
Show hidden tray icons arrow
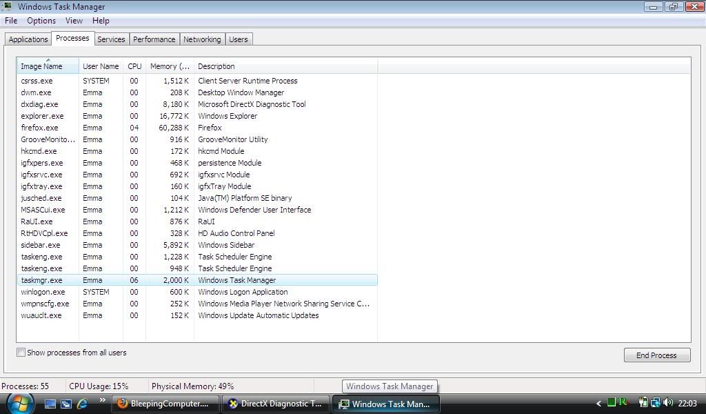tap(598, 404)
